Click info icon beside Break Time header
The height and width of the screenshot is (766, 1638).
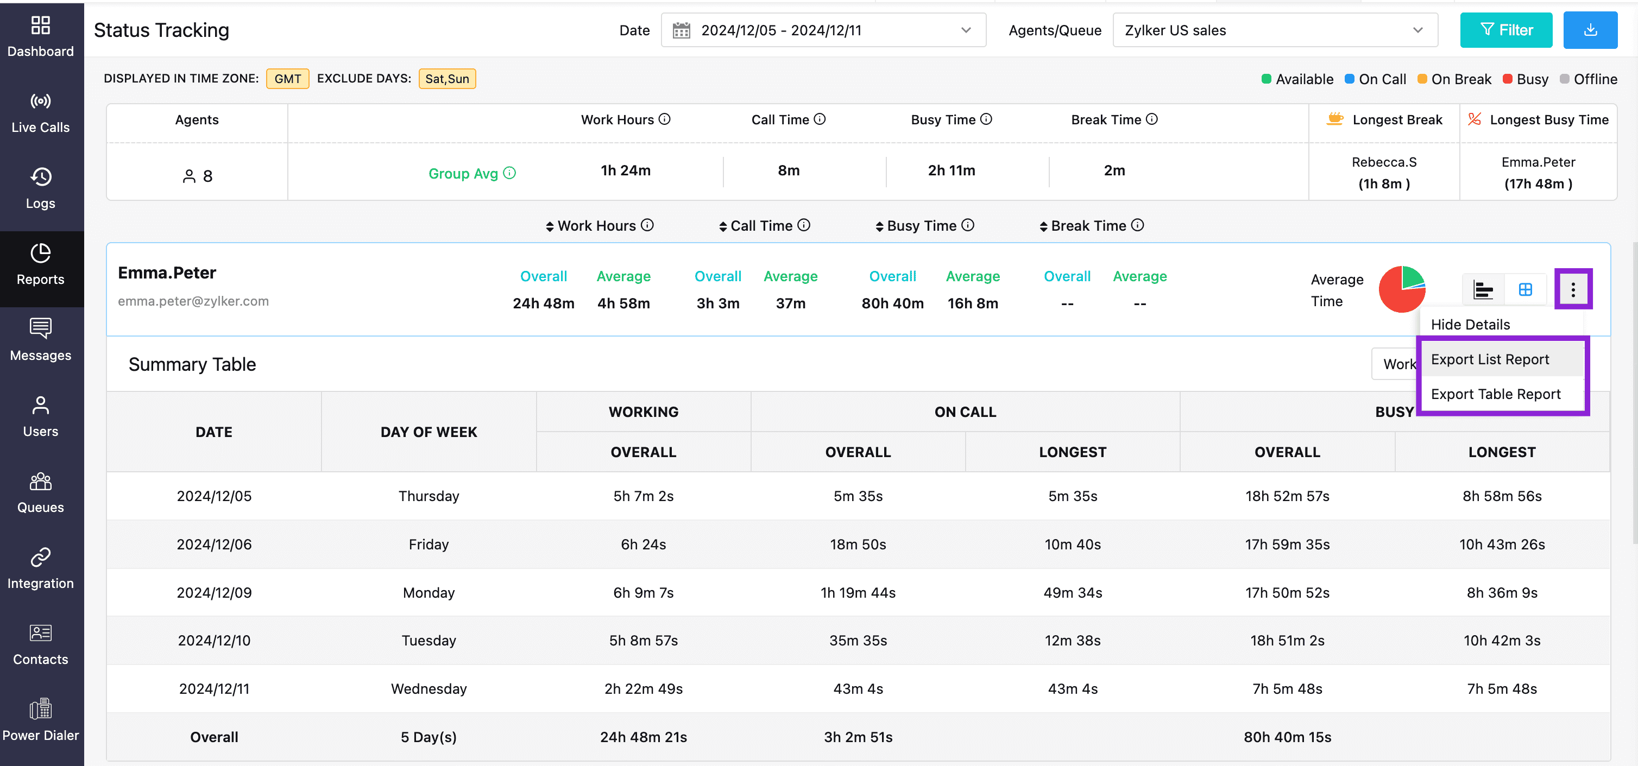[1151, 119]
